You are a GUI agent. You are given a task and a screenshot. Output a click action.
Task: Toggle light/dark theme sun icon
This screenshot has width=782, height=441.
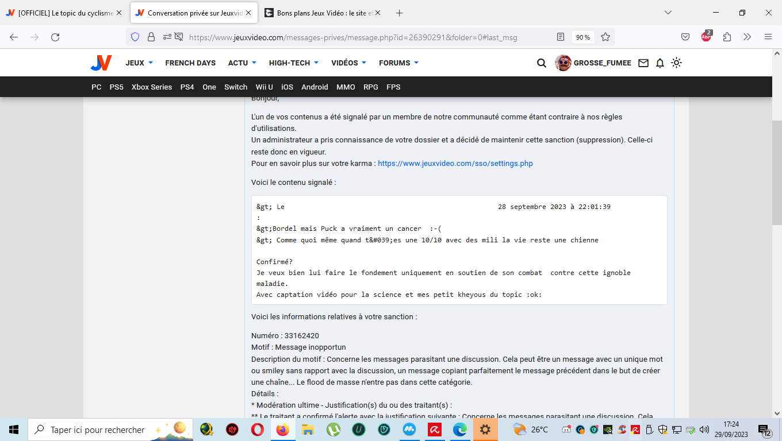[x=677, y=63]
